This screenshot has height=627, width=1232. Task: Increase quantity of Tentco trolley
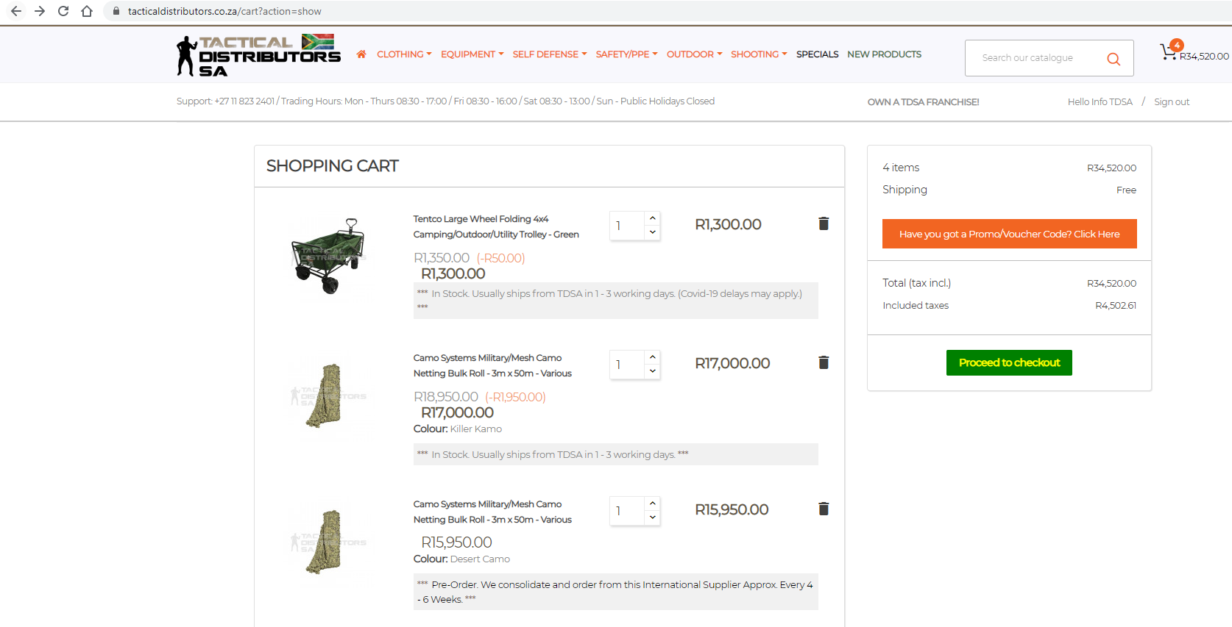coord(652,218)
